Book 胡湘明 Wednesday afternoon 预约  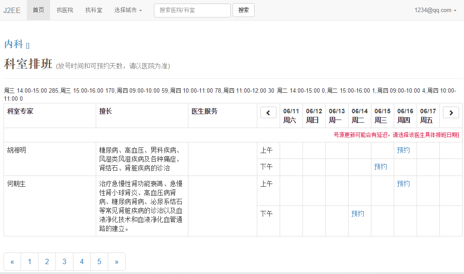[x=380, y=167]
